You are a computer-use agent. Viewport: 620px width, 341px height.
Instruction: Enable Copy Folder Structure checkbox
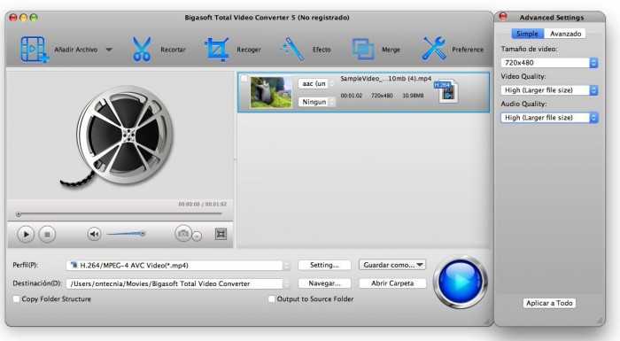[16, 299]
